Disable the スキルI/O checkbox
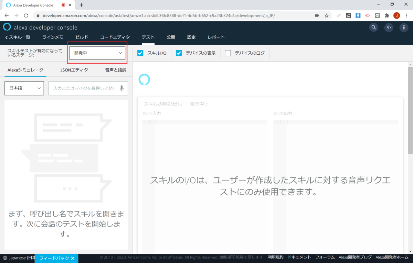Image resolution: width=413 pixels, height=263 pixels. click(x=140, y=53)
